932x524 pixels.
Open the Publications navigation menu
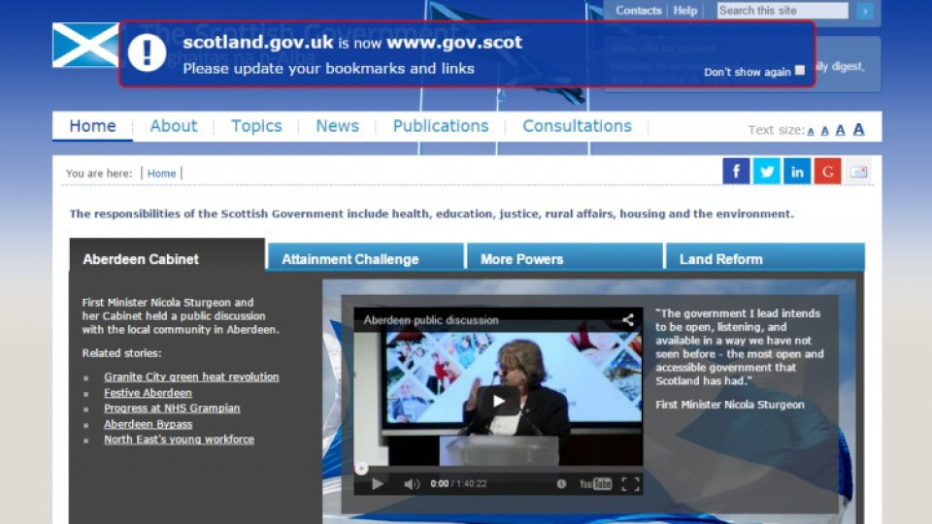[x=441, y=126]
